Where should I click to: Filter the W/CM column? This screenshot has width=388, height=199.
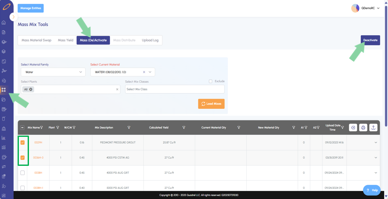click(x=74, y=128)
